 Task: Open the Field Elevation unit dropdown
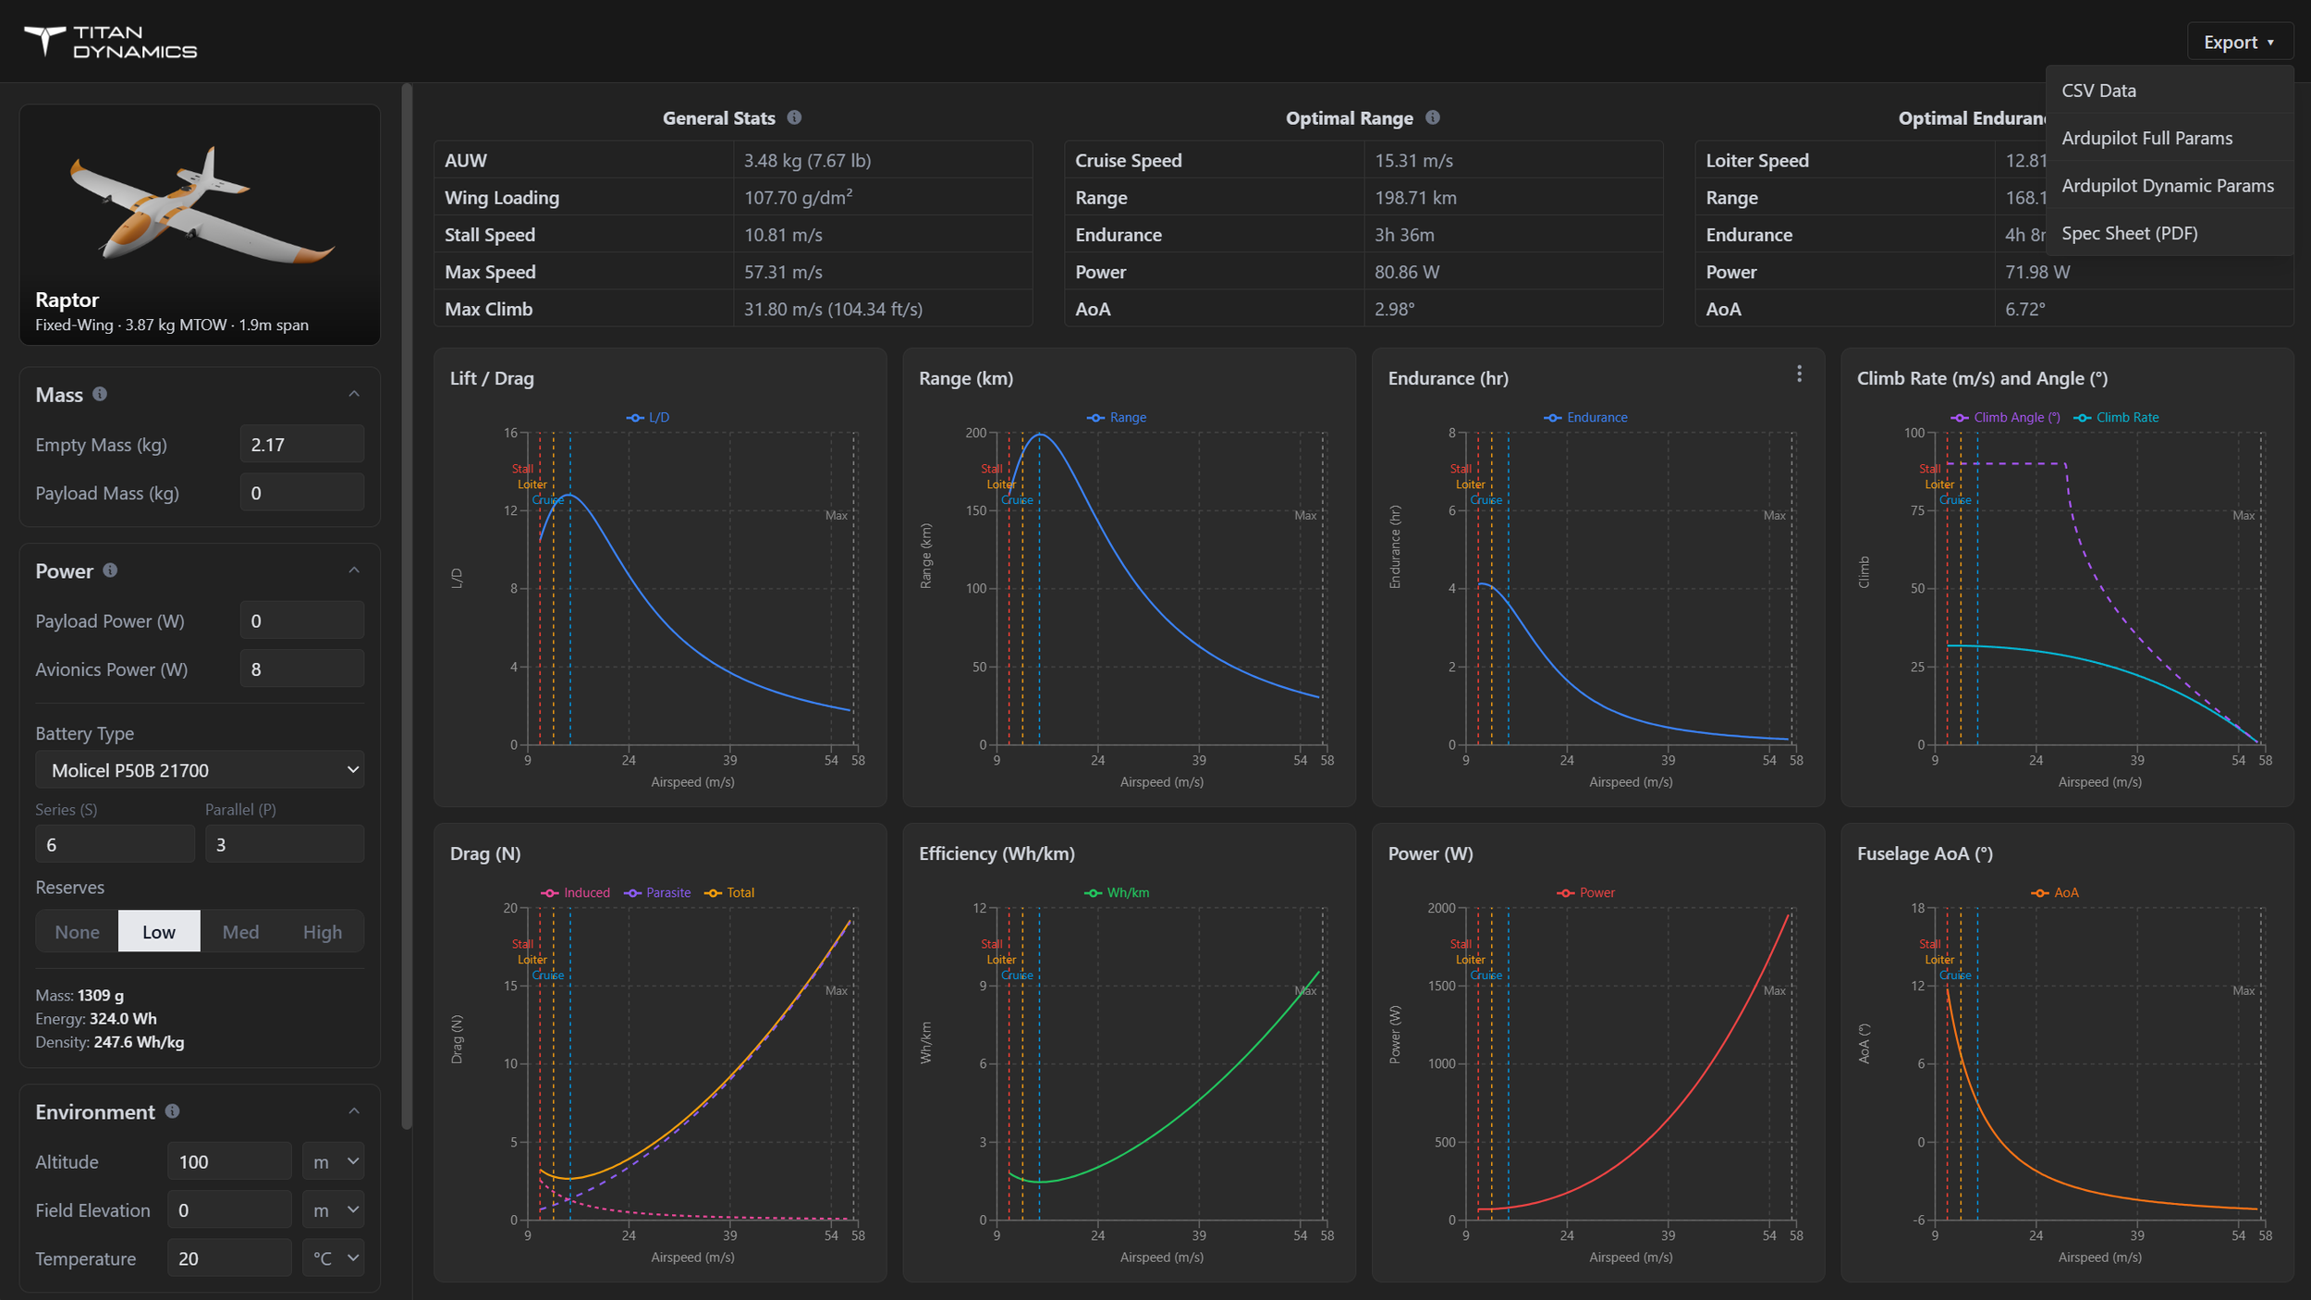pos(333,1210)
